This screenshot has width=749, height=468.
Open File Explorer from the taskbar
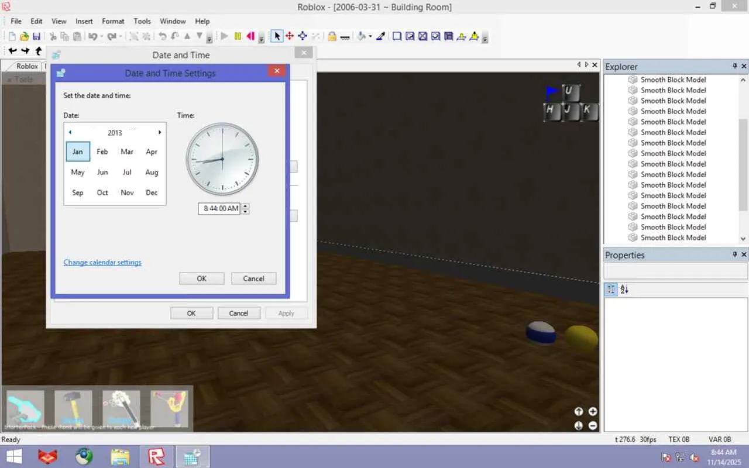point(120,456)
